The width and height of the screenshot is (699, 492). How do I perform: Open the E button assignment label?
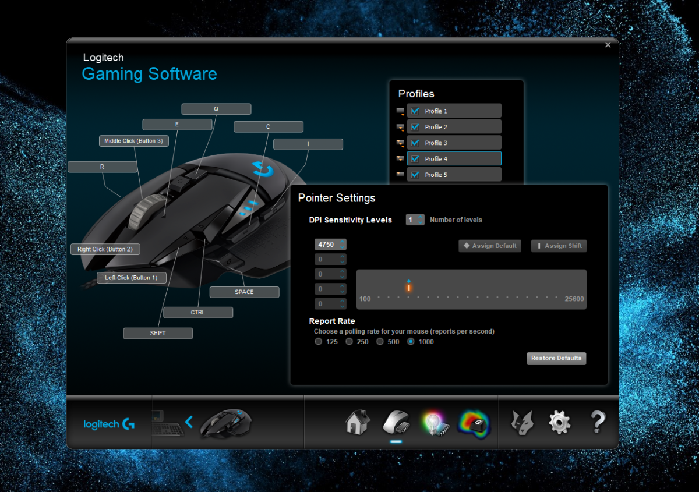[x=177, y=125]
